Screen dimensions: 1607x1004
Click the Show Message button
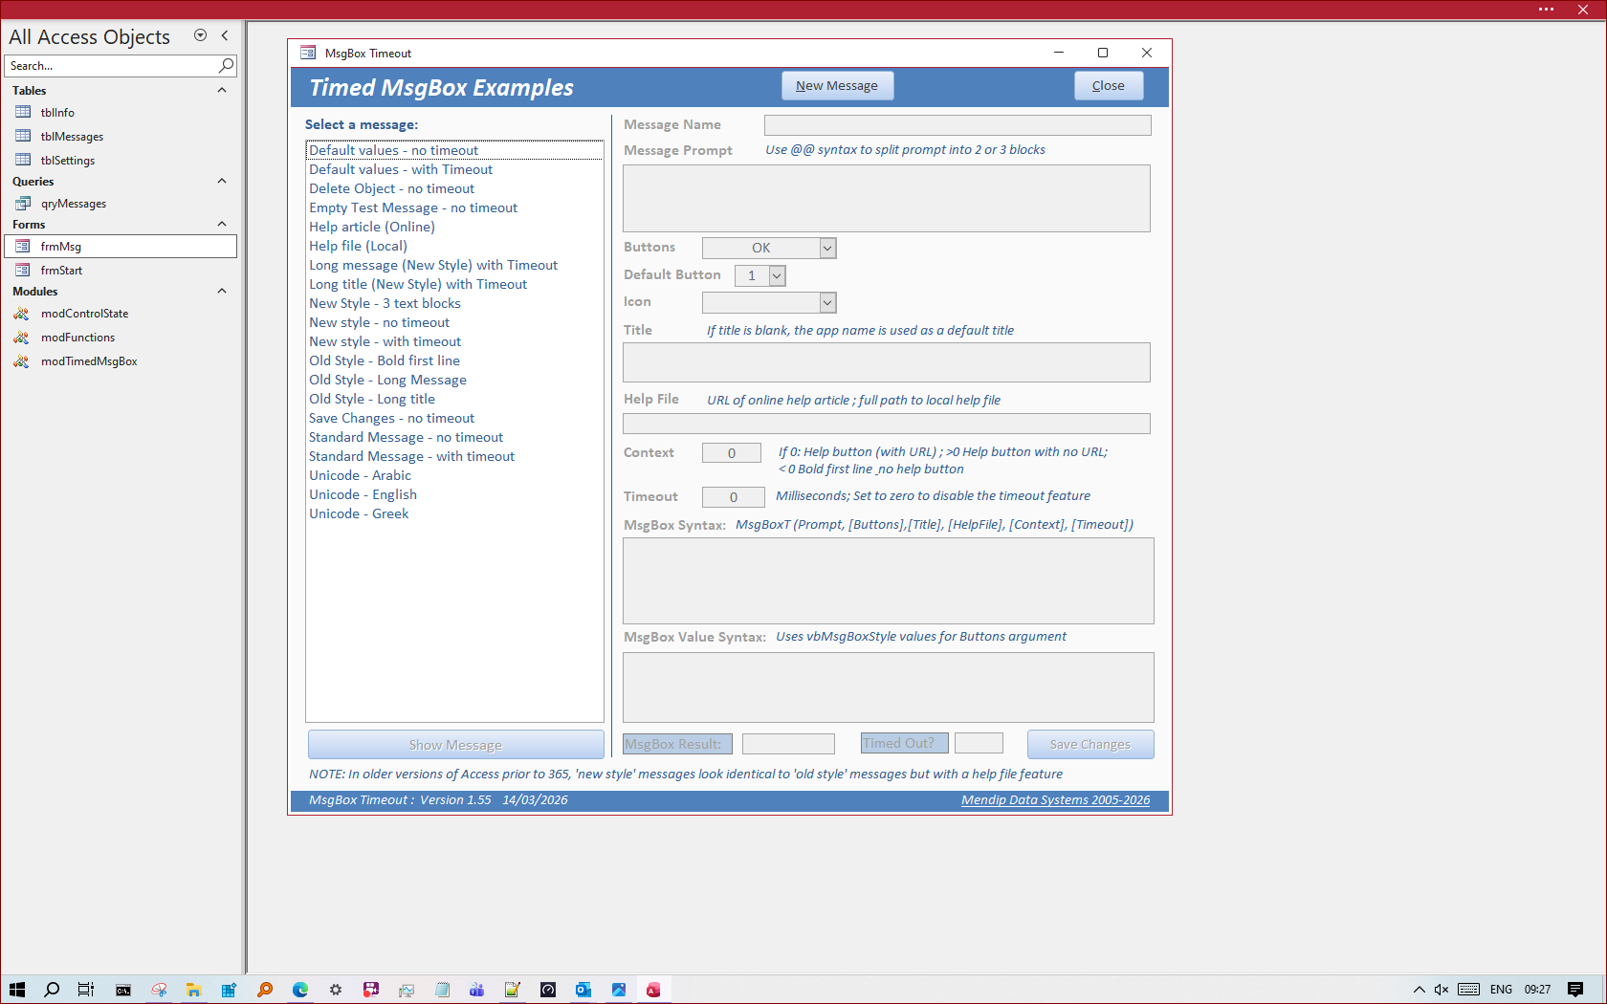(455, 745)
